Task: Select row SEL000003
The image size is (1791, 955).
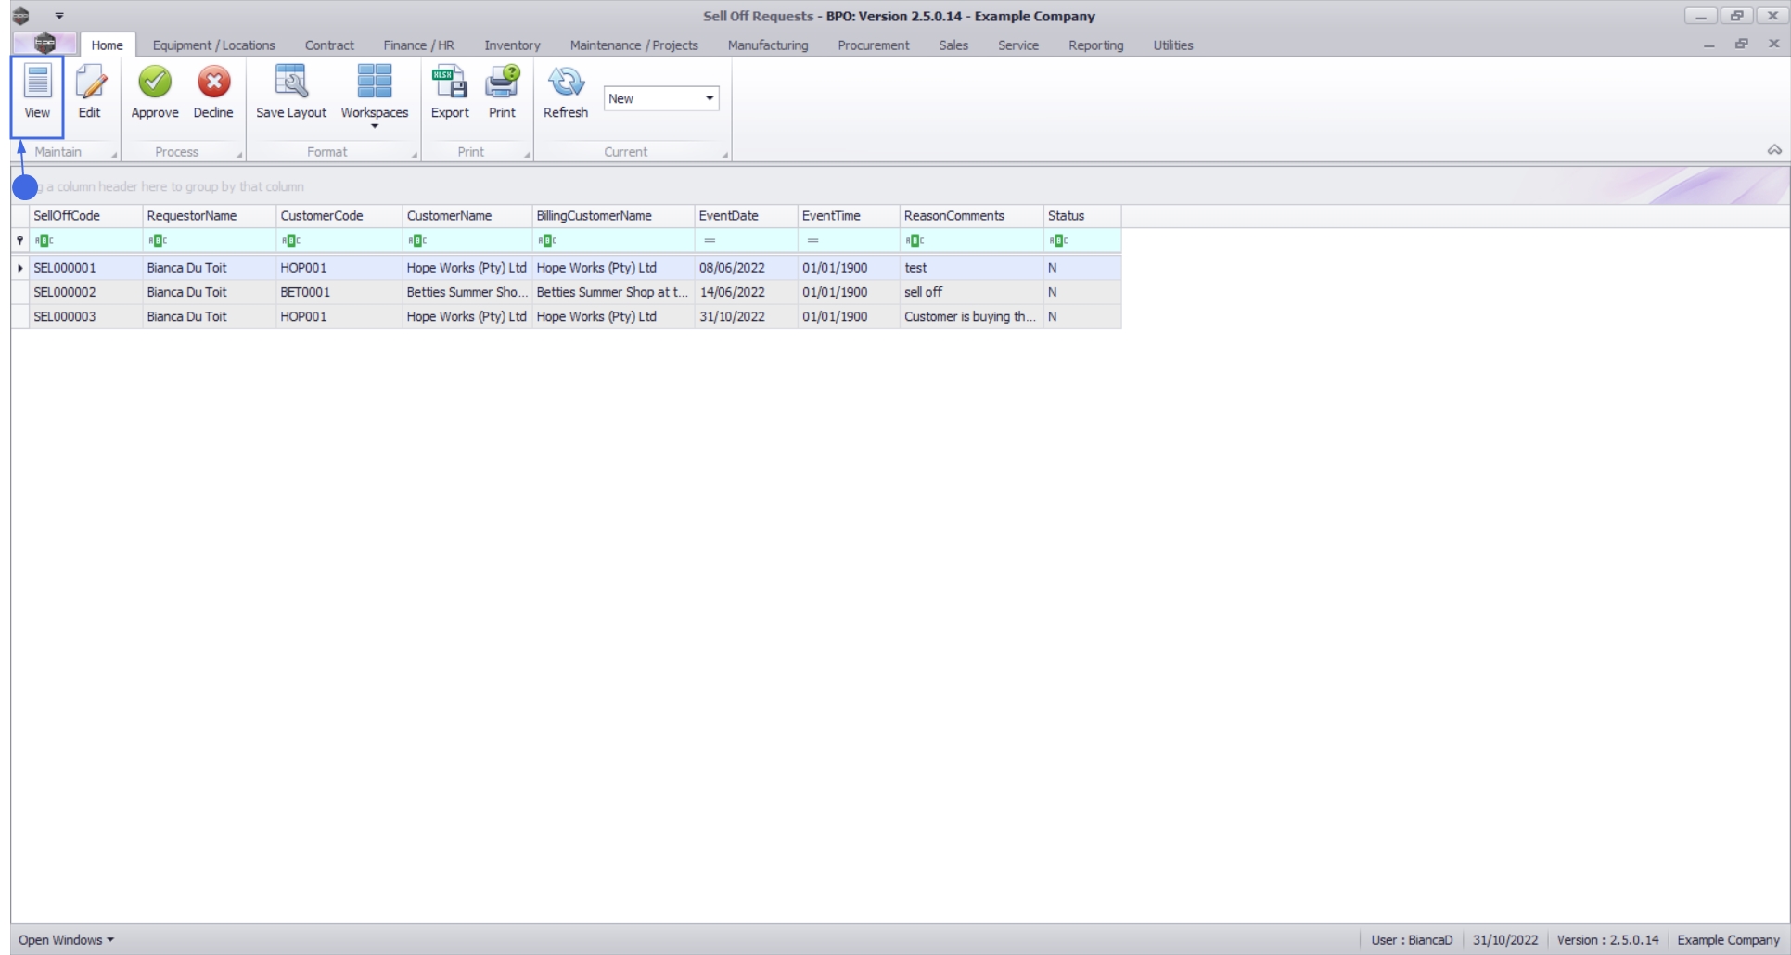Action: click(566, 316)
